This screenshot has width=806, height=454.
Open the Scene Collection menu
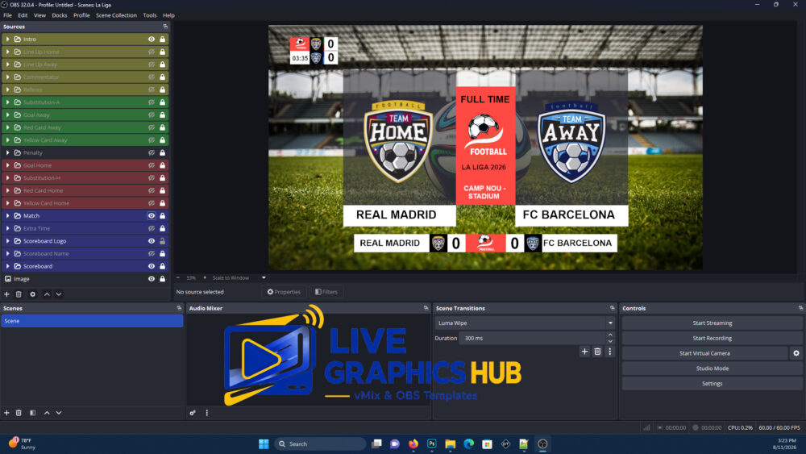[116, 15]
